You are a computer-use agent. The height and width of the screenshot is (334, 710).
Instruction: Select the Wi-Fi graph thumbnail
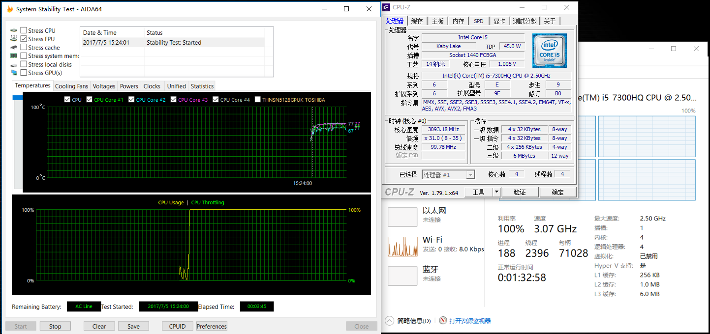pyautogui.click(x=402, y=247)
